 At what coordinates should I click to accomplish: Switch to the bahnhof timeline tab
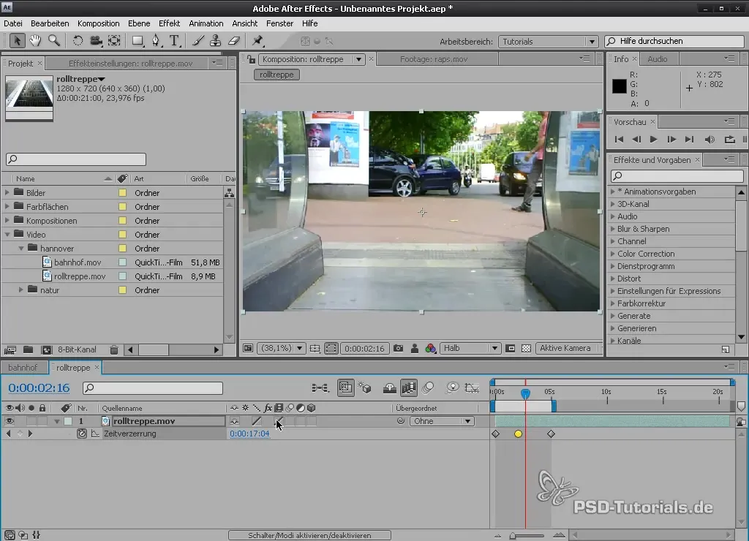(x=23, y=368)
